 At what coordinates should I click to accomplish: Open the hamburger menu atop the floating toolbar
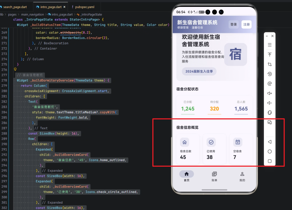coord(270,45)
